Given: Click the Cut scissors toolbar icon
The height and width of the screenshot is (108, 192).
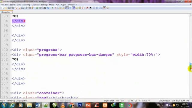Looking at the screenshot, I should coord(26,8).
